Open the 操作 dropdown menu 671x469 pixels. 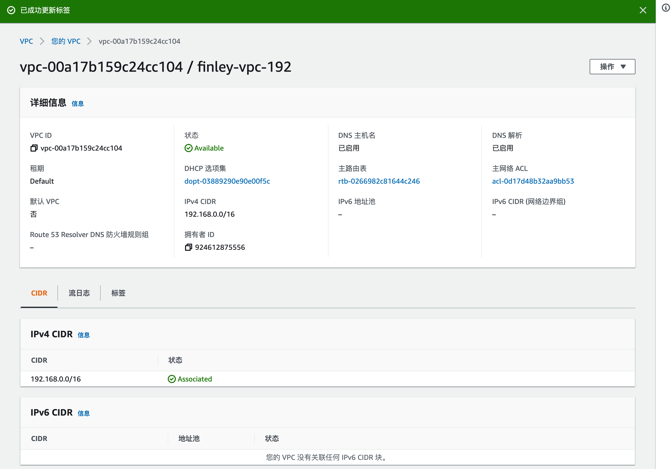click(612, 67)
